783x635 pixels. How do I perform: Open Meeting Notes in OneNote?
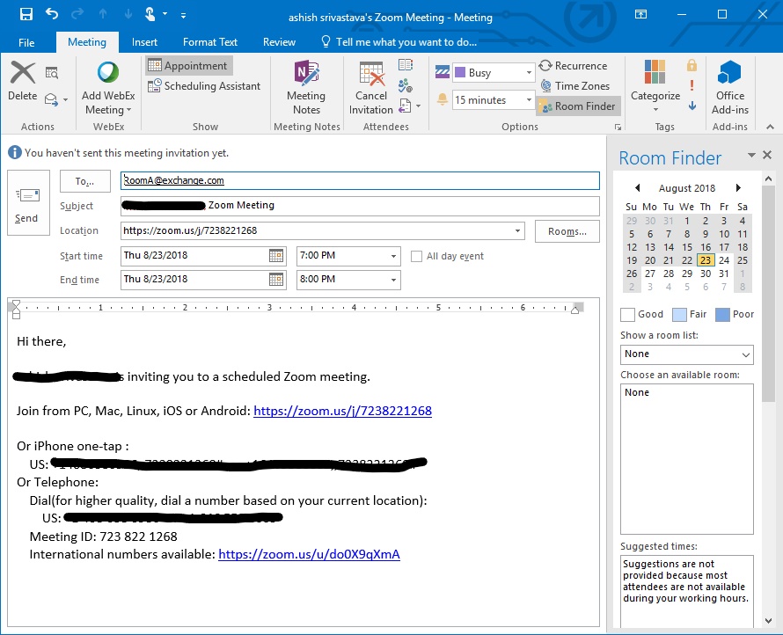point(306,88)
